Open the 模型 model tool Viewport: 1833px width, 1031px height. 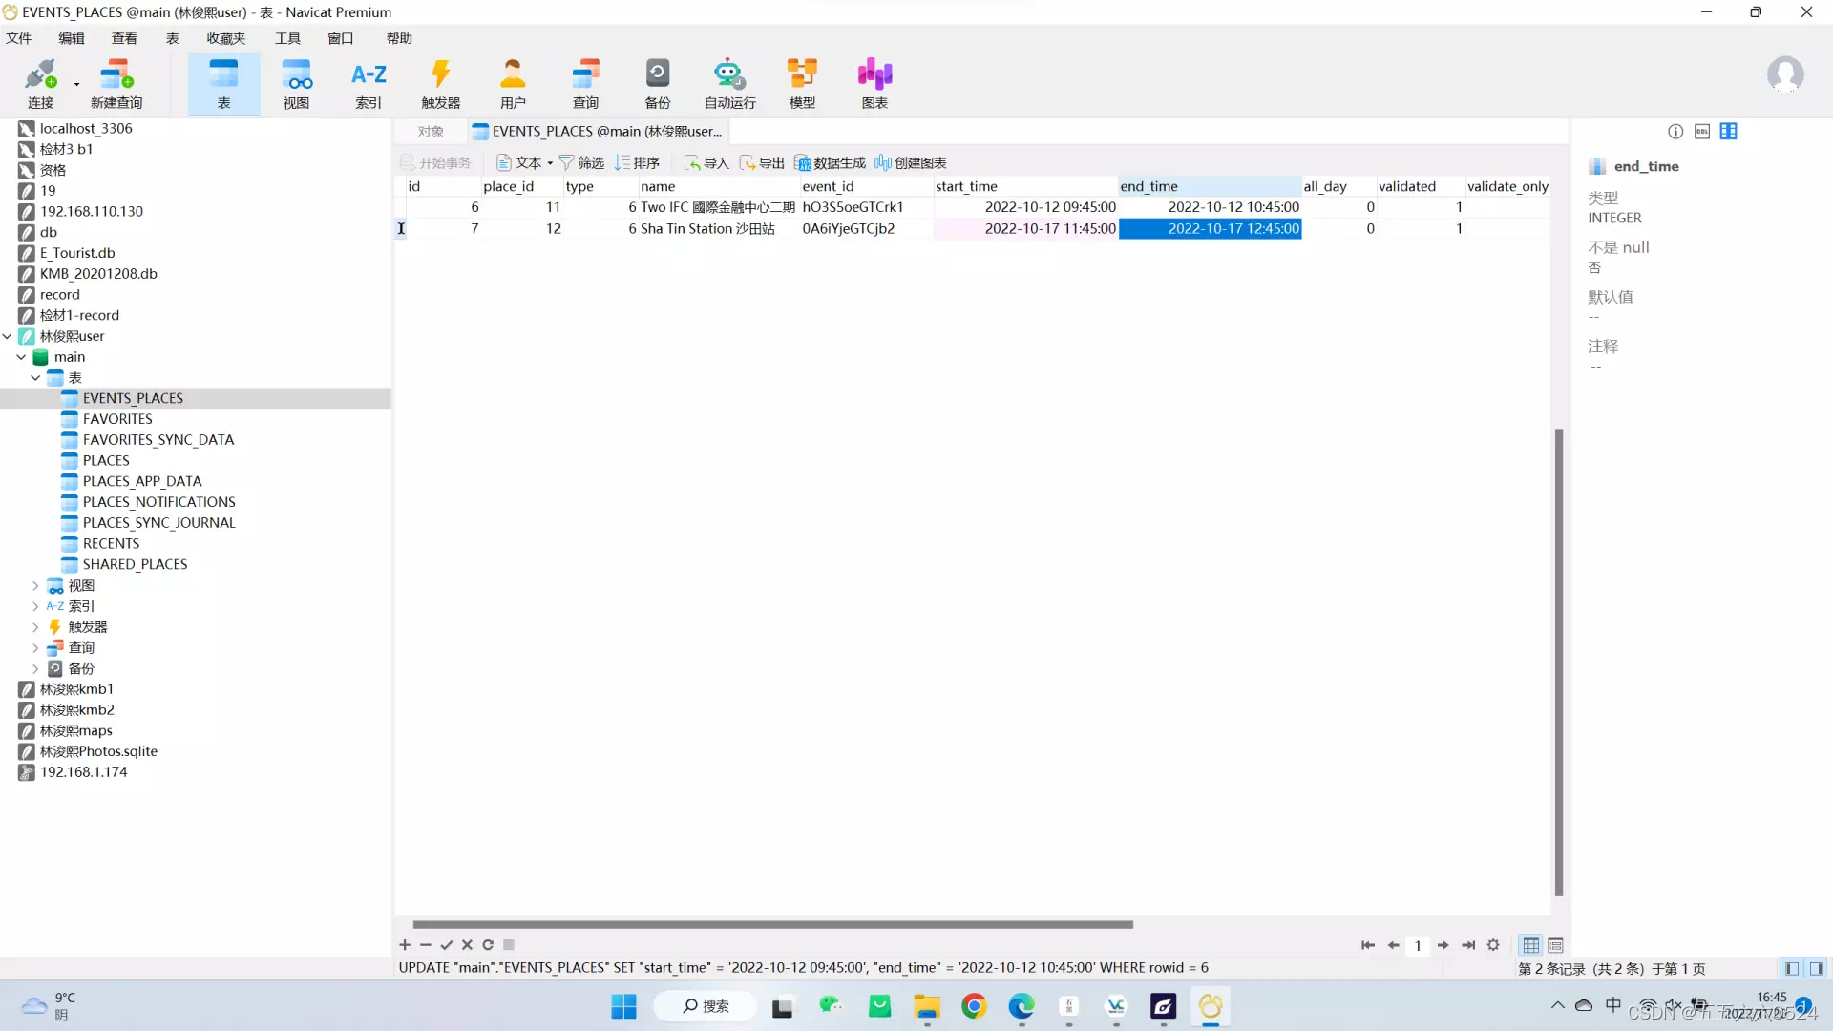[x=802, y=83]
